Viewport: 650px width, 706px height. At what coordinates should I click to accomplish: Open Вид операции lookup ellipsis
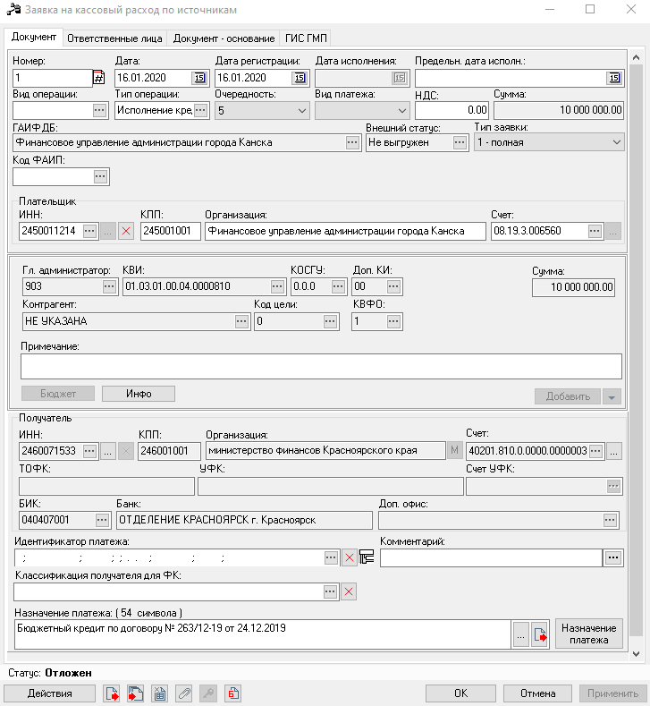pos(99,110)
